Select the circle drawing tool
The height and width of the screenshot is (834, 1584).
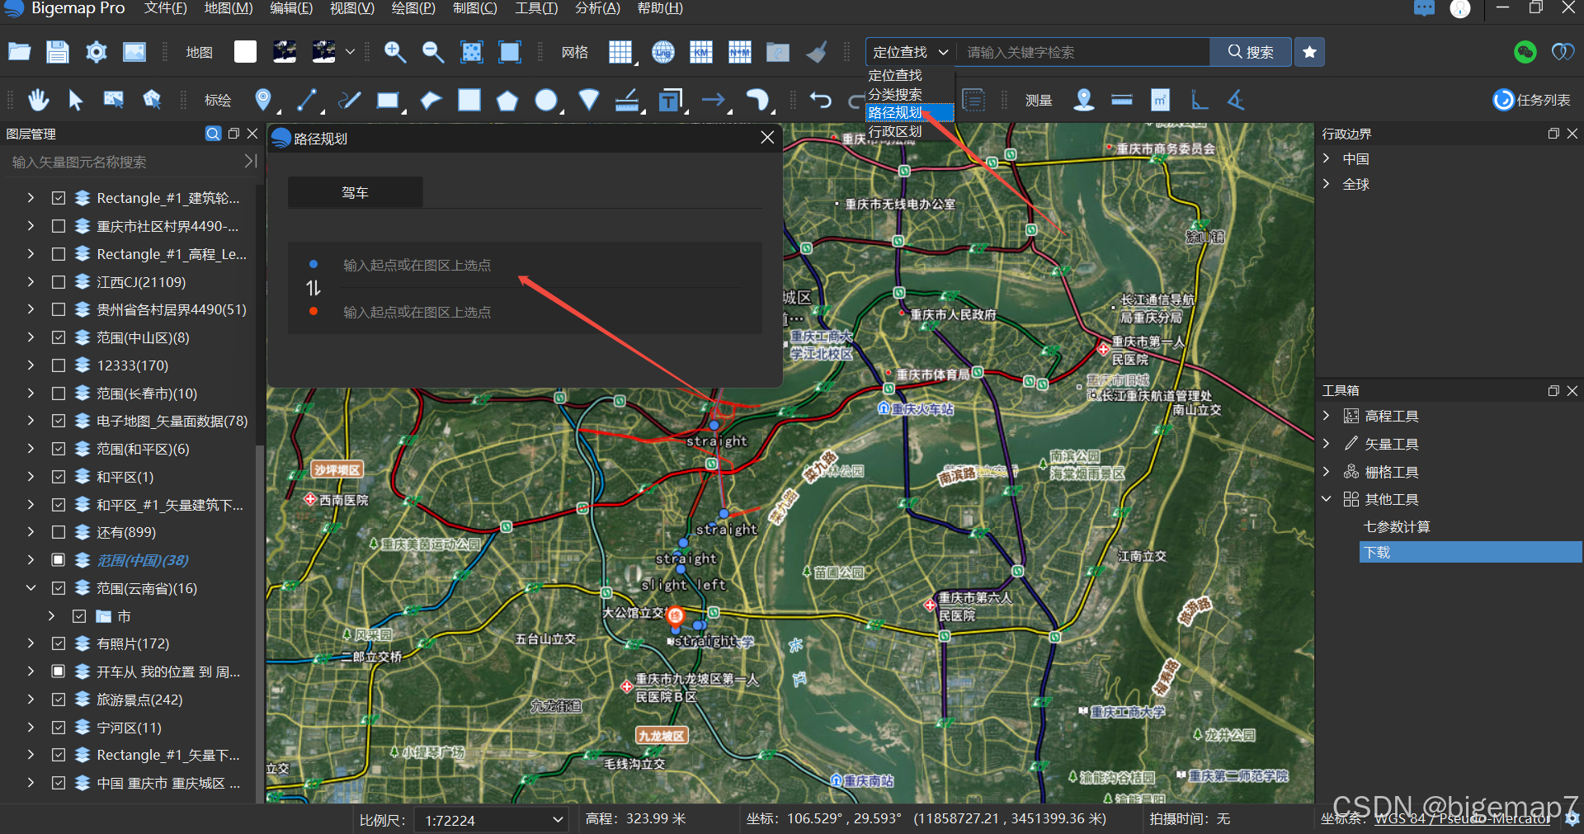(x=545, y=100)
